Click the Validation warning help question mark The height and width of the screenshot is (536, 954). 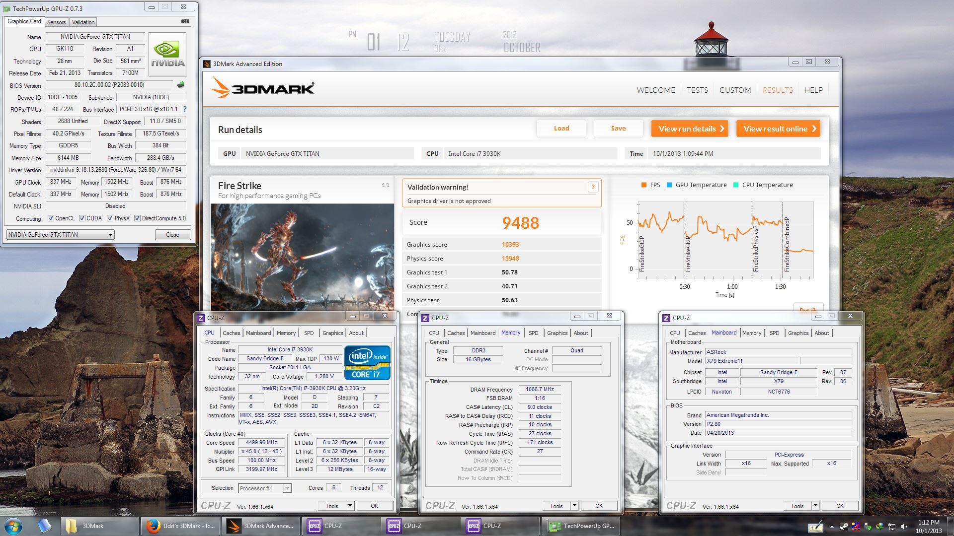pos(592,187)
